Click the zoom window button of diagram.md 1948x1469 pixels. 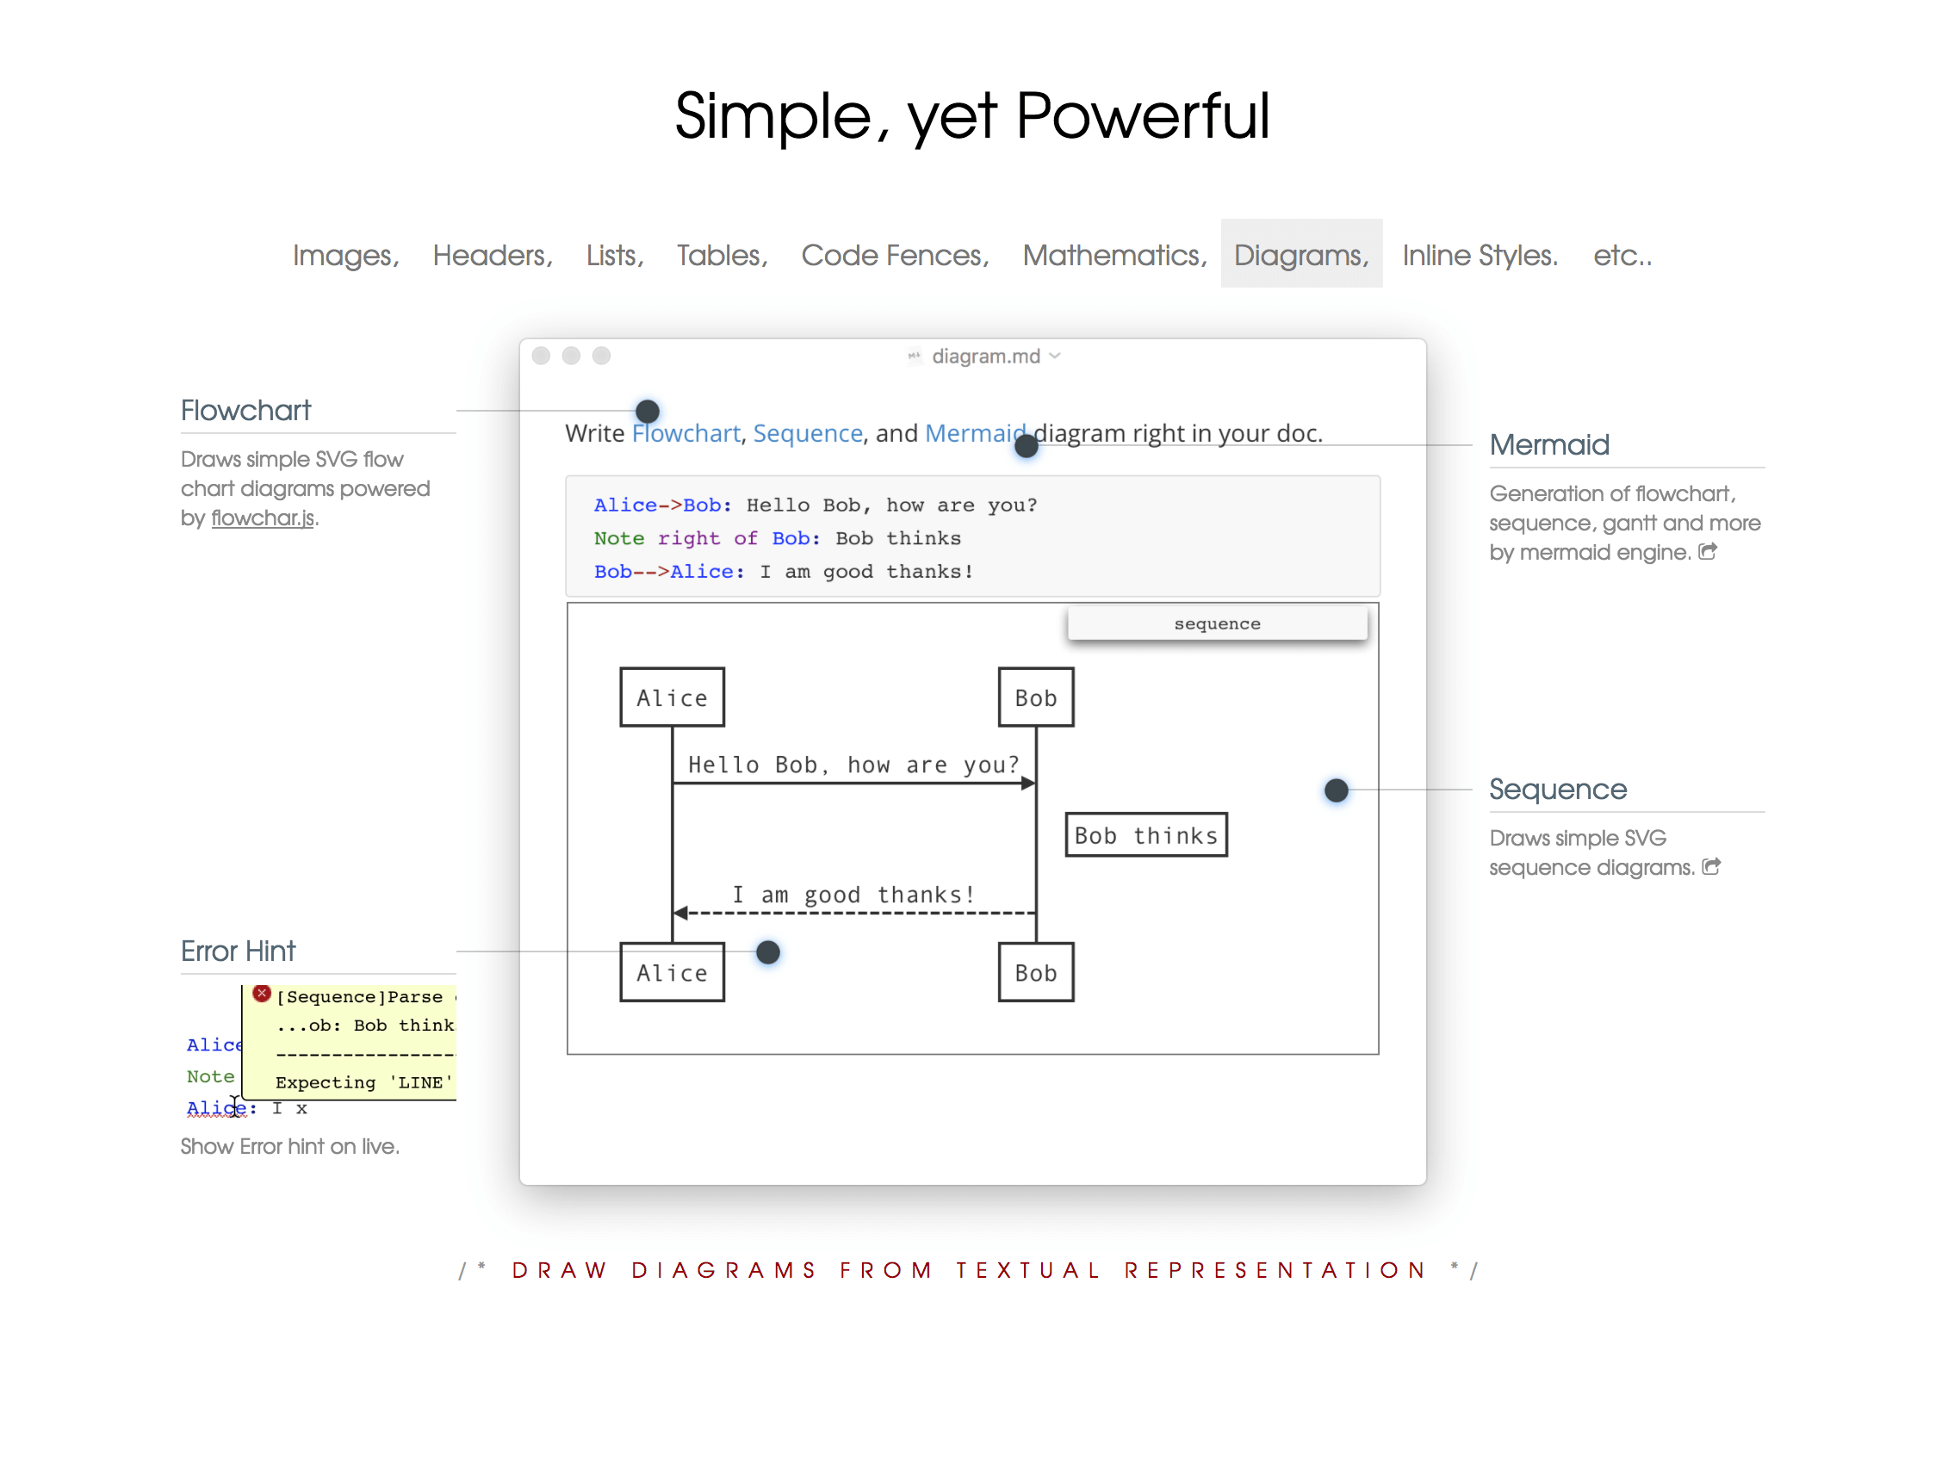click(600, 356)
